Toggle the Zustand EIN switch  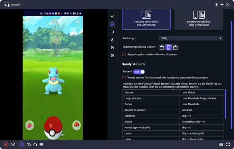[139, 72]
